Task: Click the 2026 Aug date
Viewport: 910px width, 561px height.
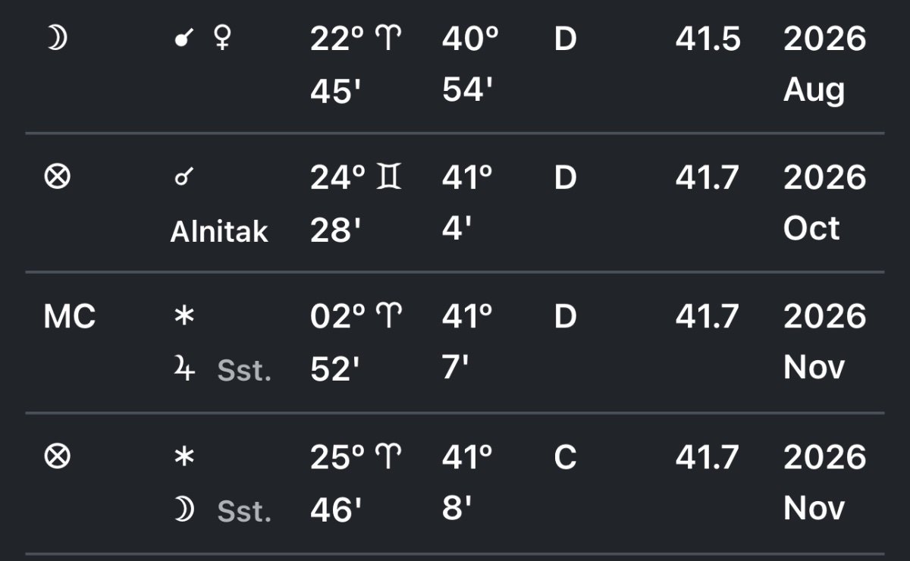Action: click(x=824, y=64)
